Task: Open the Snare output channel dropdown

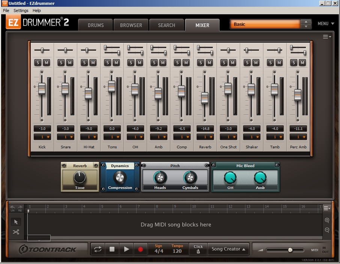Action: 65,137
